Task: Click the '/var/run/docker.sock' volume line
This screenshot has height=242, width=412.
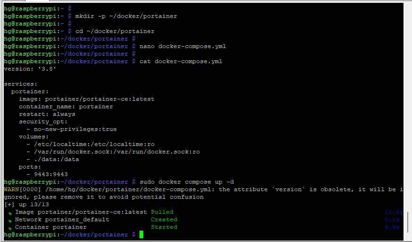Action: coord(113,152)
